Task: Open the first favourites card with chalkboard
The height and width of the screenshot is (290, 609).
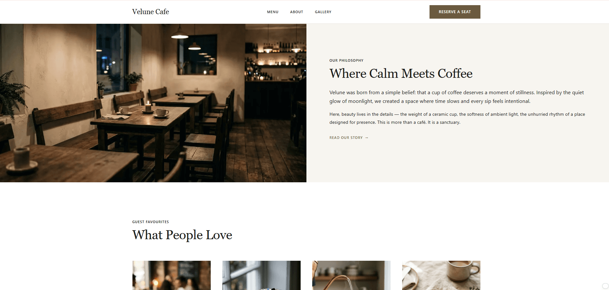Action: tap(171, 275)
